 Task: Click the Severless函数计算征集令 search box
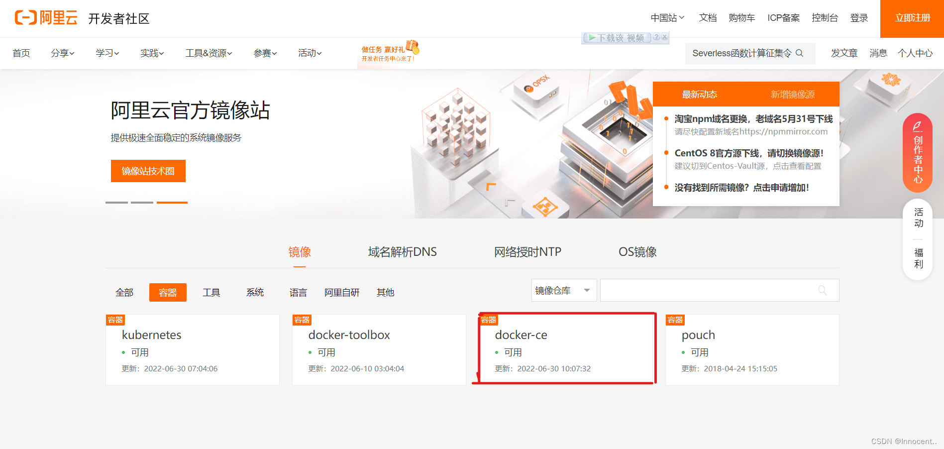750,53
